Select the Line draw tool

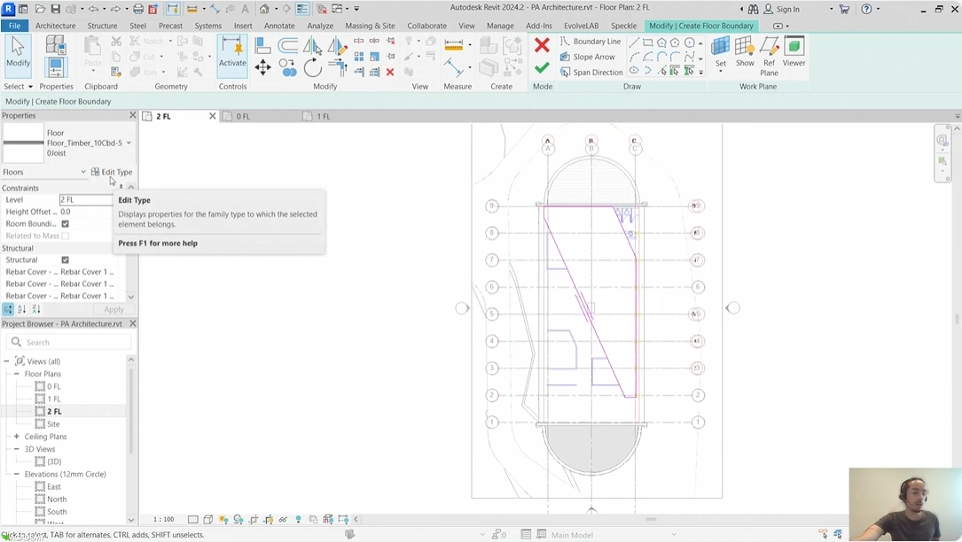tap(634, 43)
